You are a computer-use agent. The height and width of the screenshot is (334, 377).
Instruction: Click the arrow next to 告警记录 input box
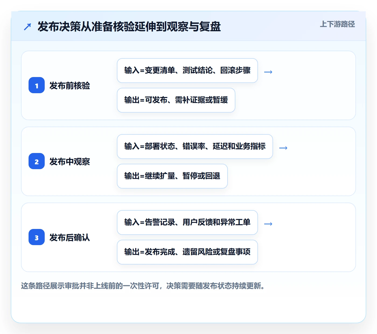(268, 224)
